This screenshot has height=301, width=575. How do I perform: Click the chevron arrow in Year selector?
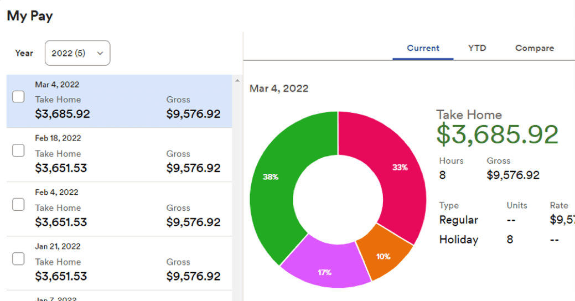[x=100, y=53]
